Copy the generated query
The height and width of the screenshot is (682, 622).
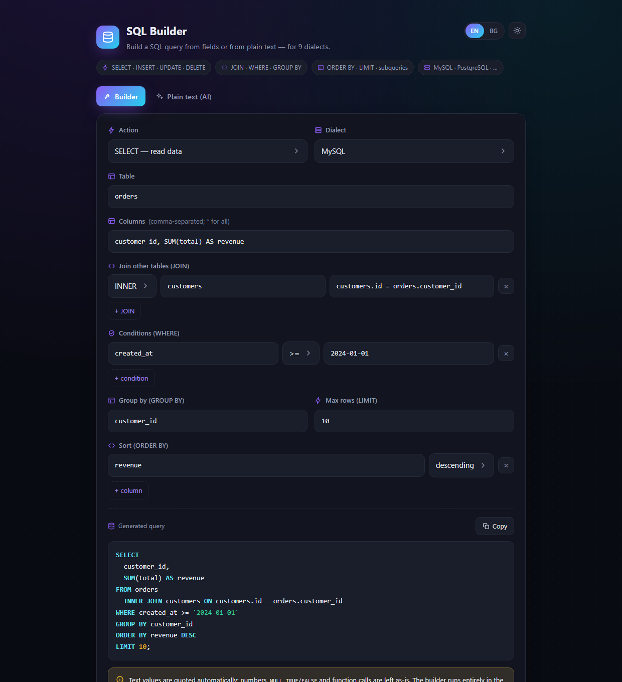495,526
